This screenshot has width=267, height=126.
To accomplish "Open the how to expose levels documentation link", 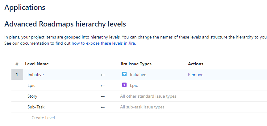I will point(103,43).
